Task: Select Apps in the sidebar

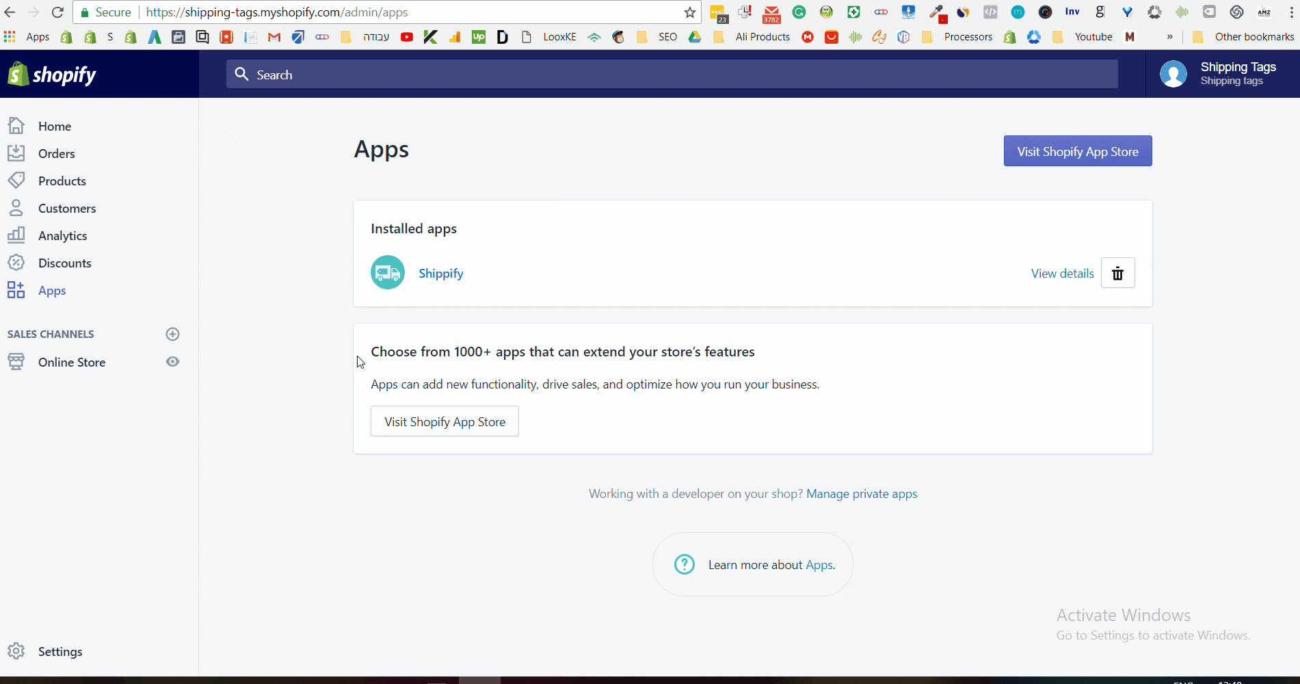Action: [x=52, y=291]
